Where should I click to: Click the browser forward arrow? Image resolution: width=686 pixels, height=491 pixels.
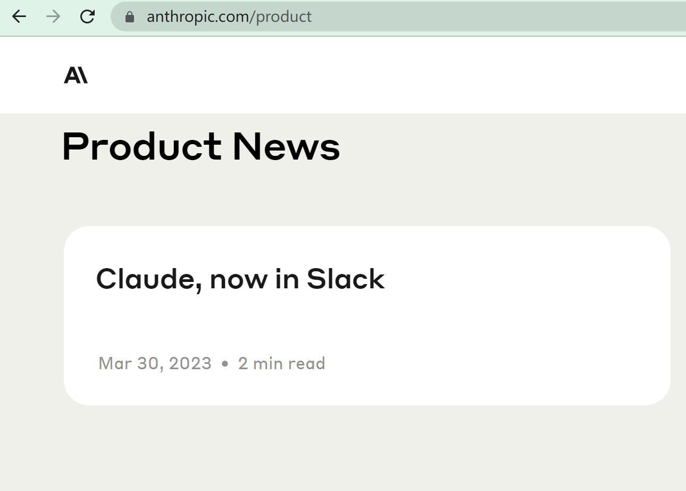[53, 16]
